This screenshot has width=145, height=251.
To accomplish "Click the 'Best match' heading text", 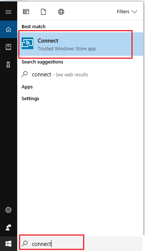I will (34, 26).
